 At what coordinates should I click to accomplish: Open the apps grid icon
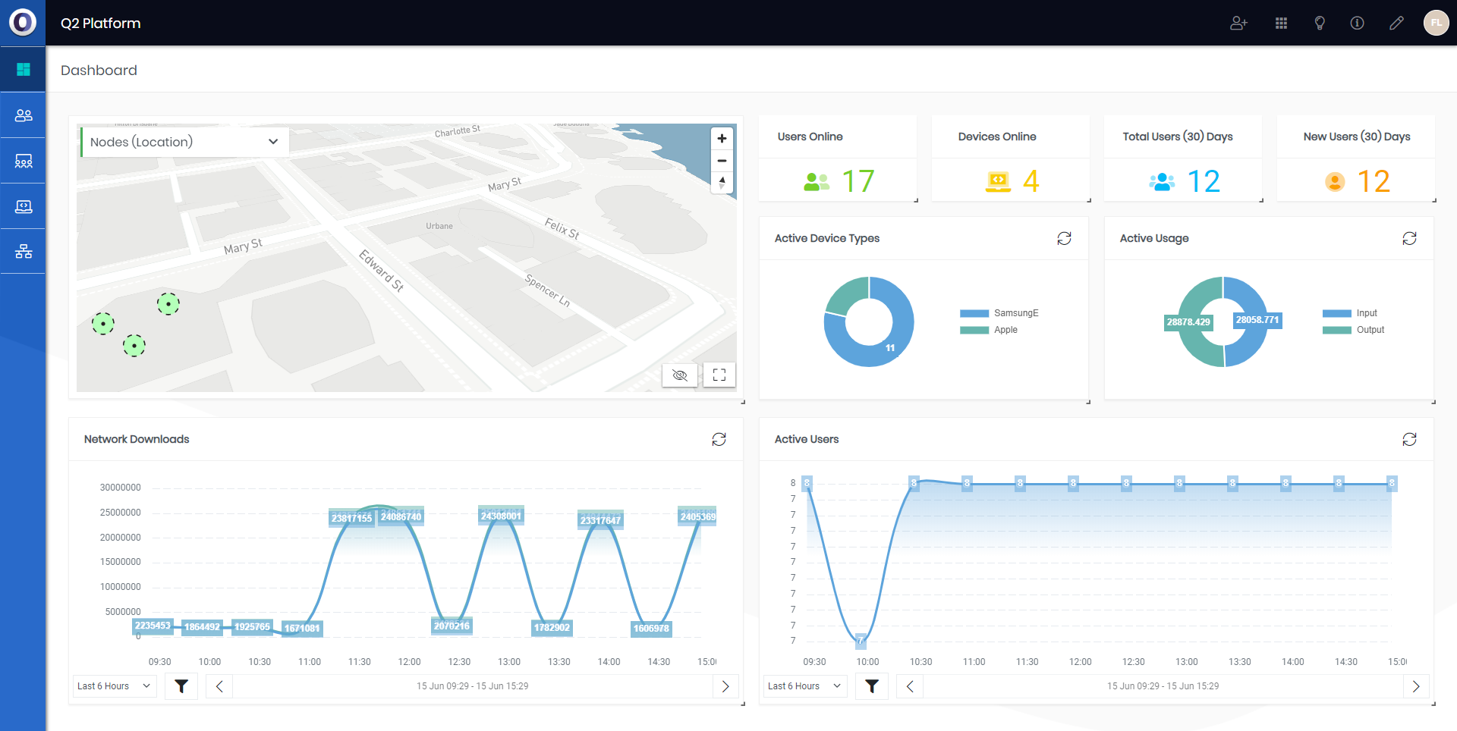point(1281,23)
